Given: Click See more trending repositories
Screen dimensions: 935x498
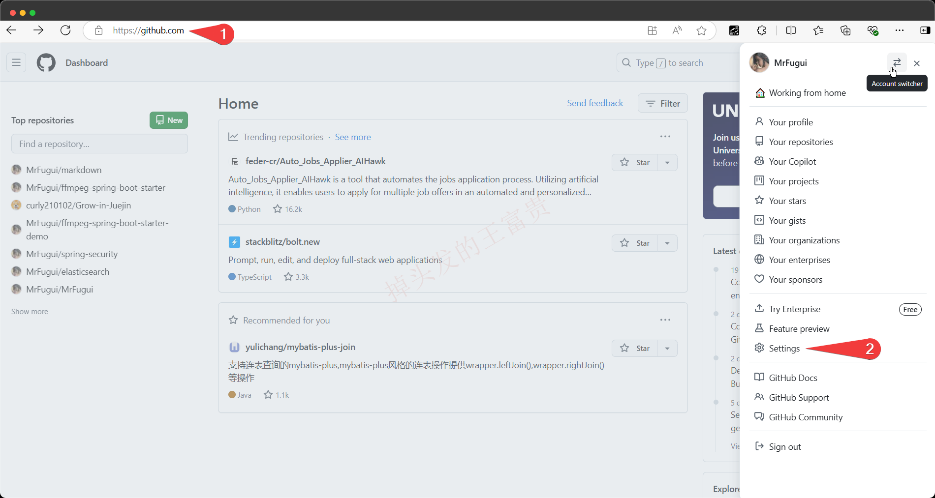Looking at the screenshot, I should click(353, 137).
